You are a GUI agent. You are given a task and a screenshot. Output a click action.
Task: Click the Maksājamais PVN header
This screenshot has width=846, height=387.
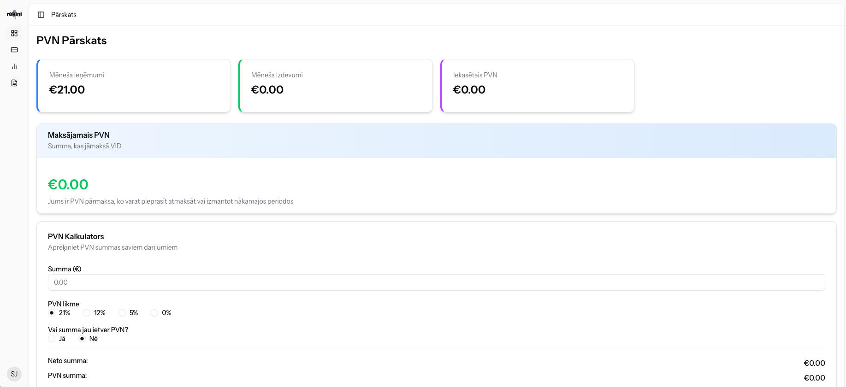[x=79, y=135]
